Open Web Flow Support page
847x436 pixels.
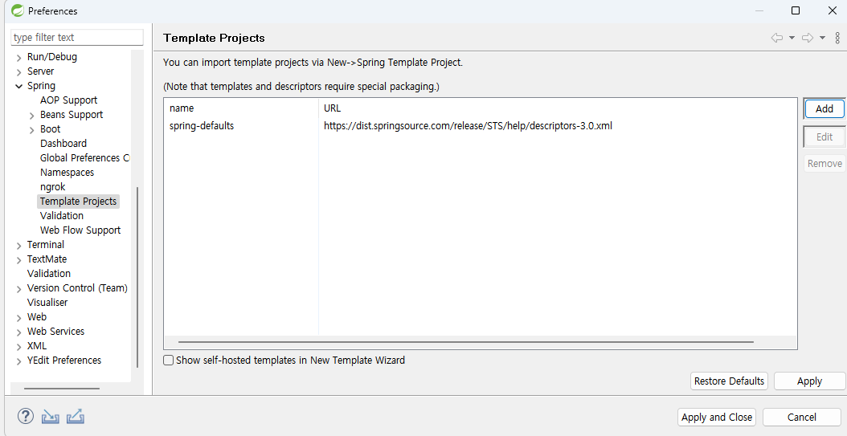click(80, 230)
